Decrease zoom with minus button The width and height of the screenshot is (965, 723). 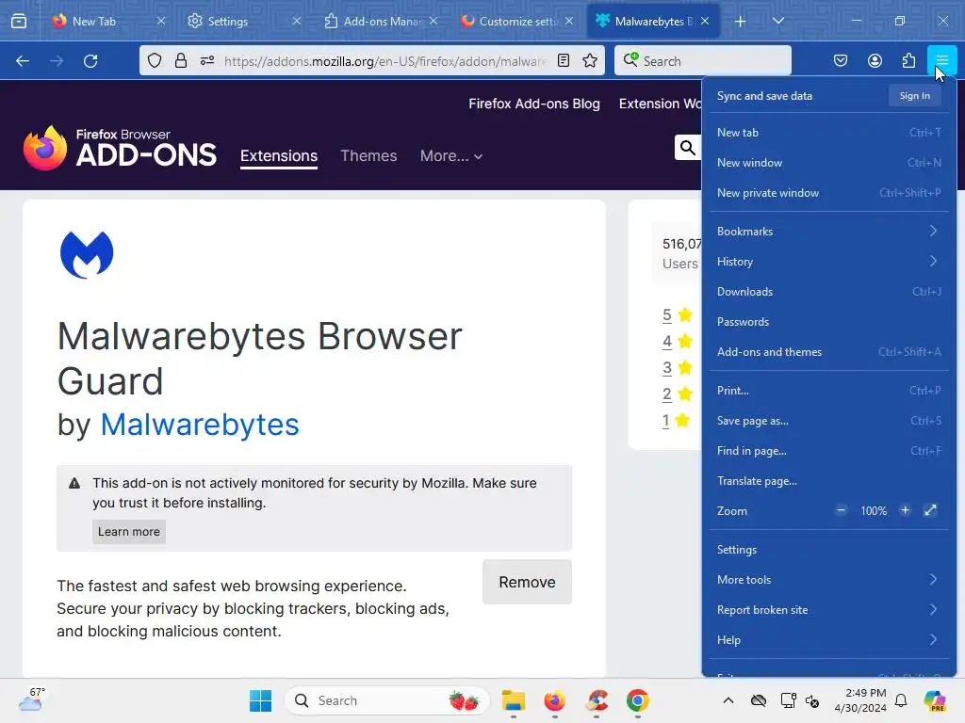[841, 510]
